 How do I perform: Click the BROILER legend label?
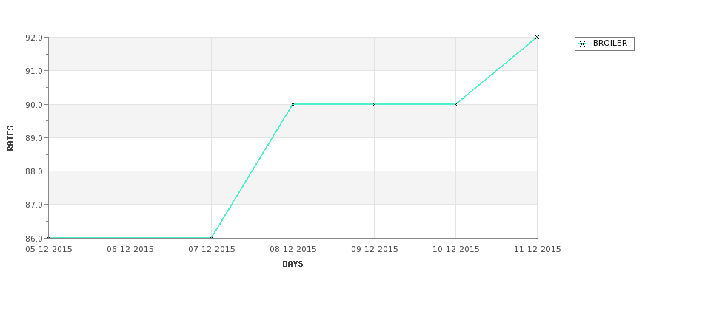coord(610,43)
